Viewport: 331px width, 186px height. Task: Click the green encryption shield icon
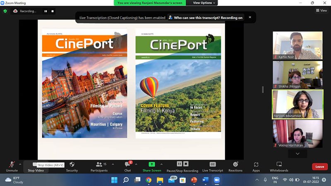pyautogui.click(x=5, y=11)
